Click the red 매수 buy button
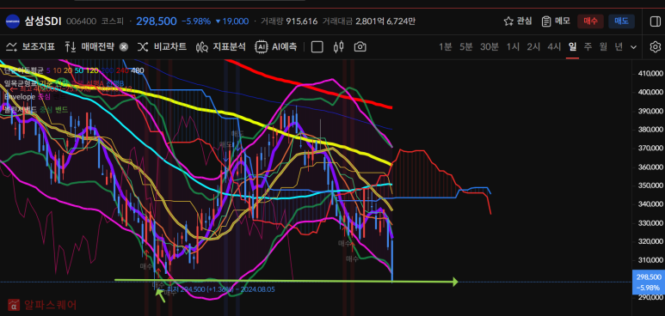This screenshot has width=665, height=316. pyautogui.click(x=590, y=21)
